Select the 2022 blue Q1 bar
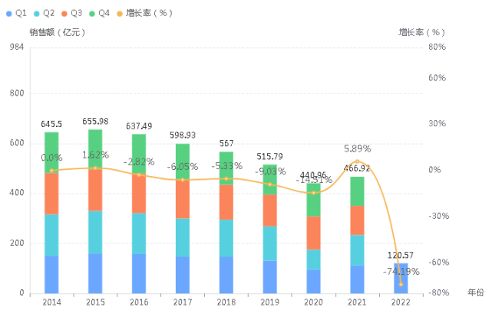Screen dimensions: 492x310 click(401, 279)
